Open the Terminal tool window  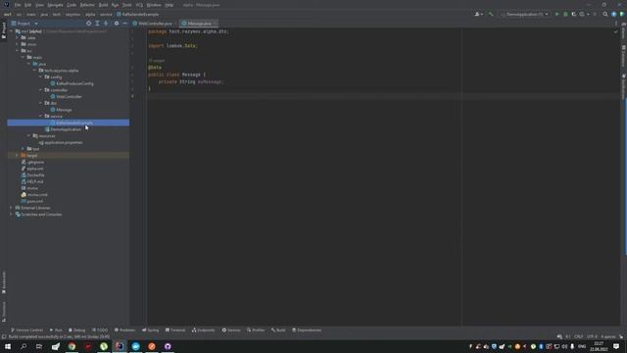175,330
